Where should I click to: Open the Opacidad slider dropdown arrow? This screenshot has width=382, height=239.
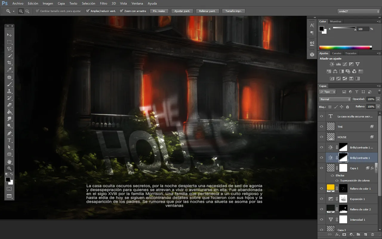click(378, 99)
